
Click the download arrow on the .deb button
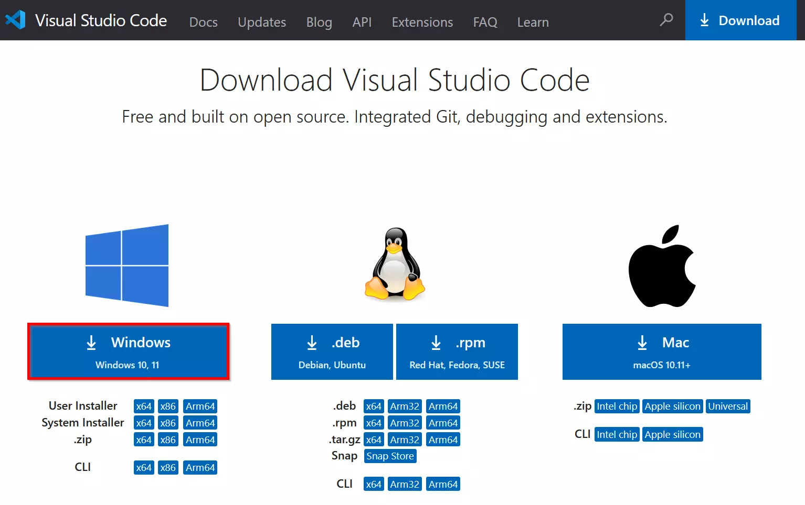click(x=312, y=343)
